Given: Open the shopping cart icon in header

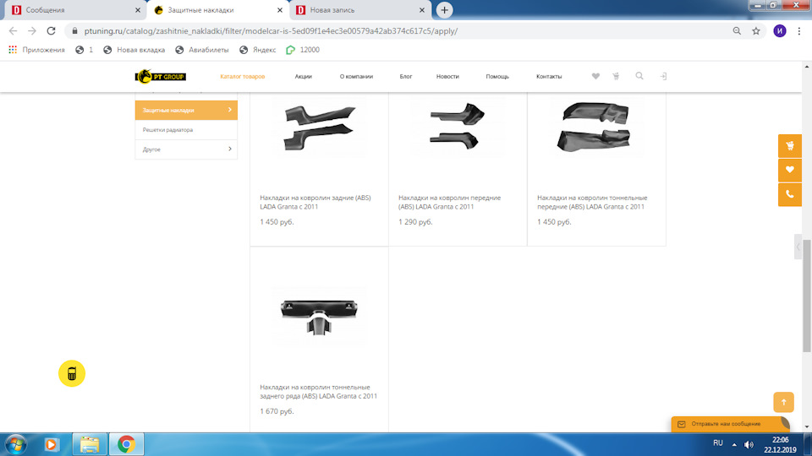Looking at the screenshot, I should (x=616, y=76).
